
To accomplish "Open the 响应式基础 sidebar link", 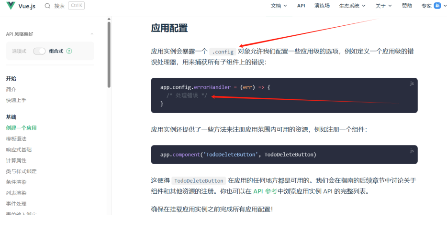I will [19, 149].
